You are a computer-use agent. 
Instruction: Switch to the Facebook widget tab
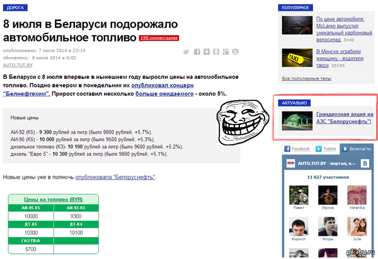[x=297, y=149]
